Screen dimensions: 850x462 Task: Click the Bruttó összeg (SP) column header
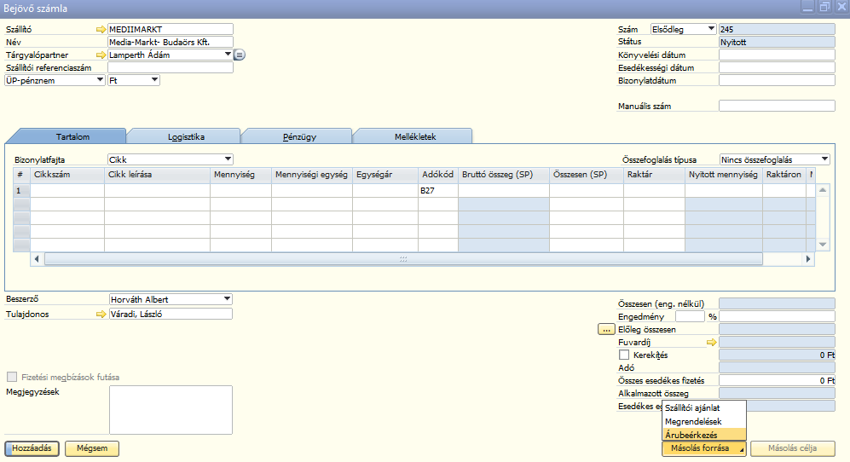tap(504, 175)
